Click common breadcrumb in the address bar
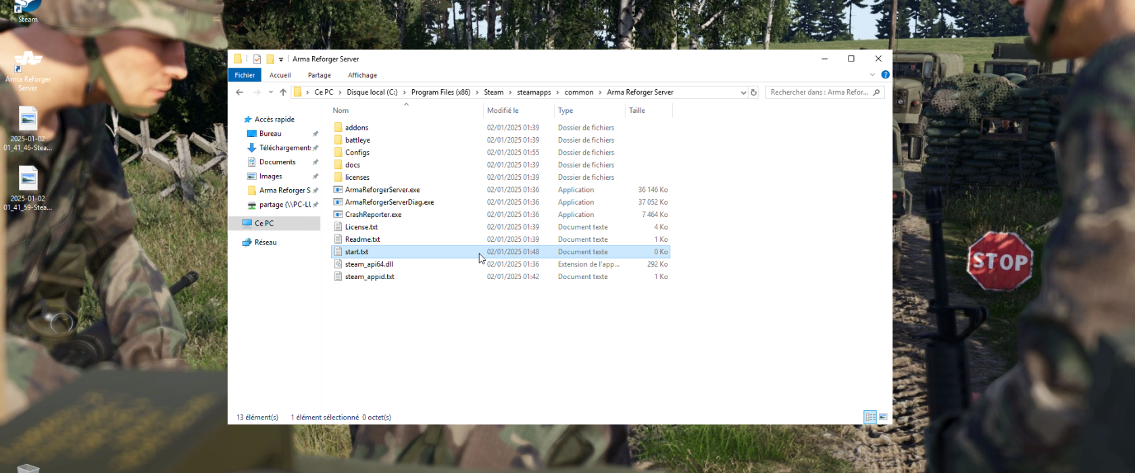Image resolution: width=1135 pixels, height=473 pixels. coord(579,92)
